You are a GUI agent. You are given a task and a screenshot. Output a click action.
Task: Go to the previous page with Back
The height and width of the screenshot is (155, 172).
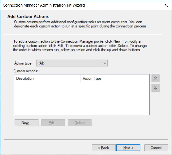[x=104, y=148]
